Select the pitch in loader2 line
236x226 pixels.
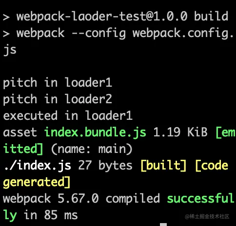58,99
